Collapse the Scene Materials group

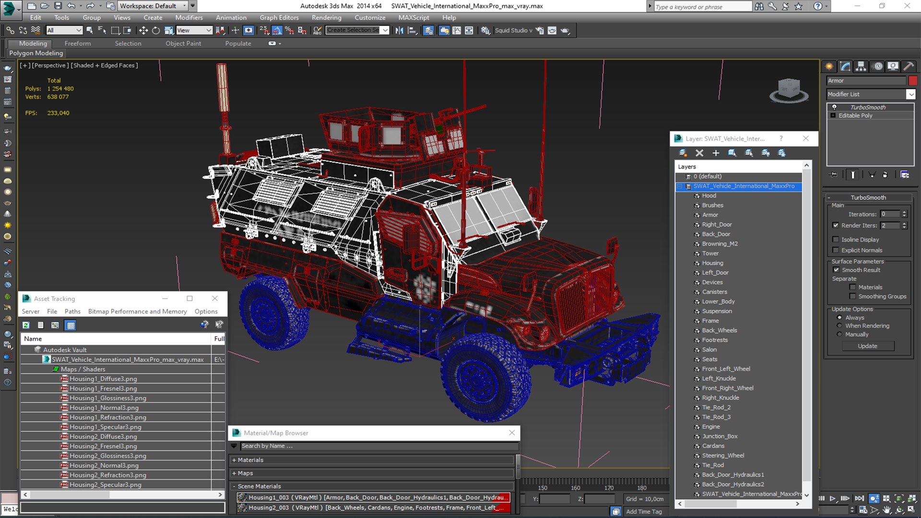pos(234,486)
